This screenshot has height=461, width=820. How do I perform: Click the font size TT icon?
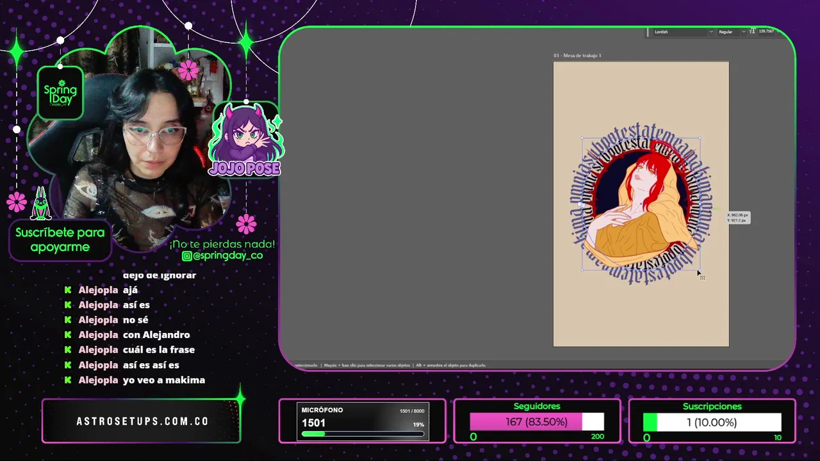[752, 31]
